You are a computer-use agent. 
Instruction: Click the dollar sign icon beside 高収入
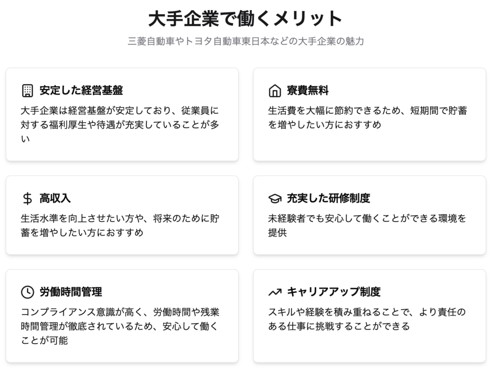point(28,198)
